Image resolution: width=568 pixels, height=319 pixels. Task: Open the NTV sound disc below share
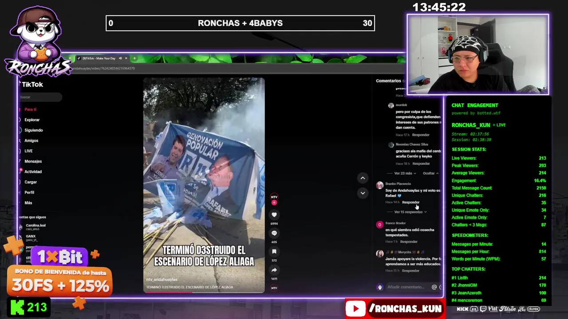point(274,288)
